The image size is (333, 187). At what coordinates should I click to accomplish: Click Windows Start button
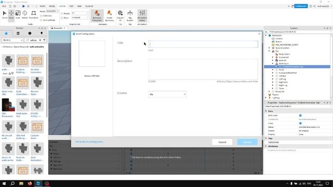[4, 183]
